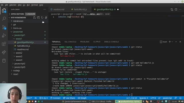Refresh the Explorer tree

[x=42, y=18]
